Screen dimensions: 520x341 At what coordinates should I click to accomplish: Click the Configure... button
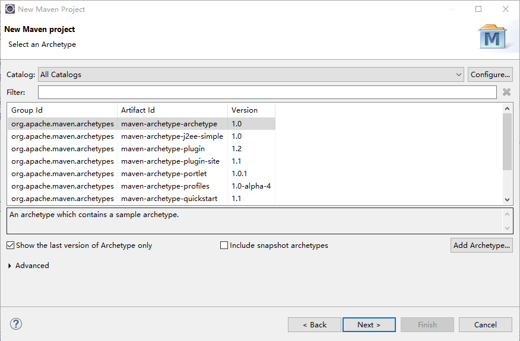pyautogui.click(x=490, y=75)
